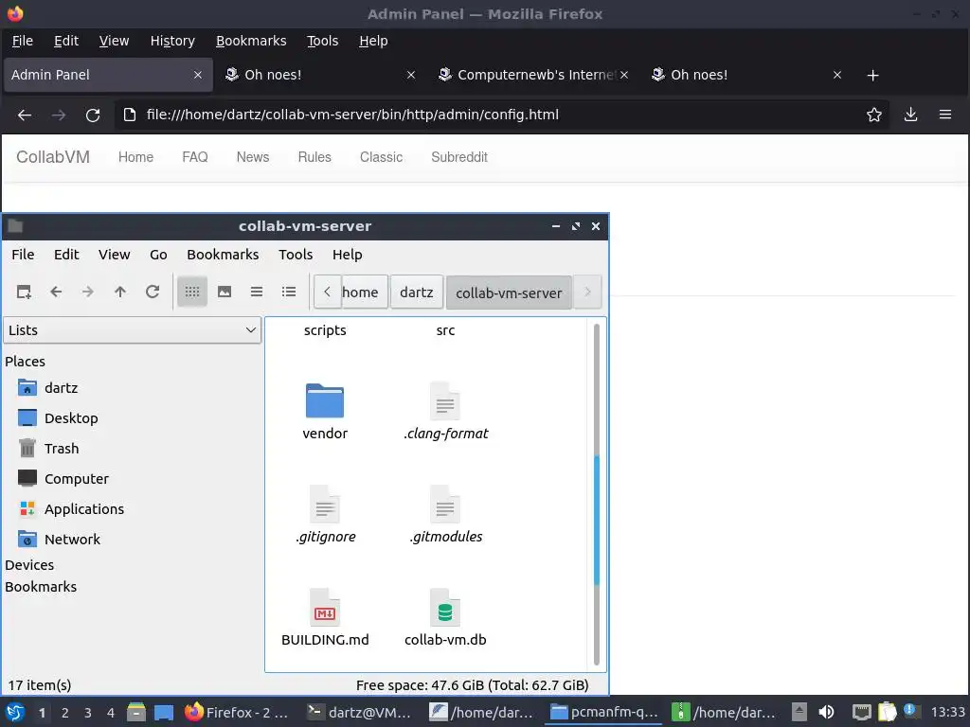This screenshot has height=727, width=970.
Task: Open file manager File menu
Action: [23, 255]
